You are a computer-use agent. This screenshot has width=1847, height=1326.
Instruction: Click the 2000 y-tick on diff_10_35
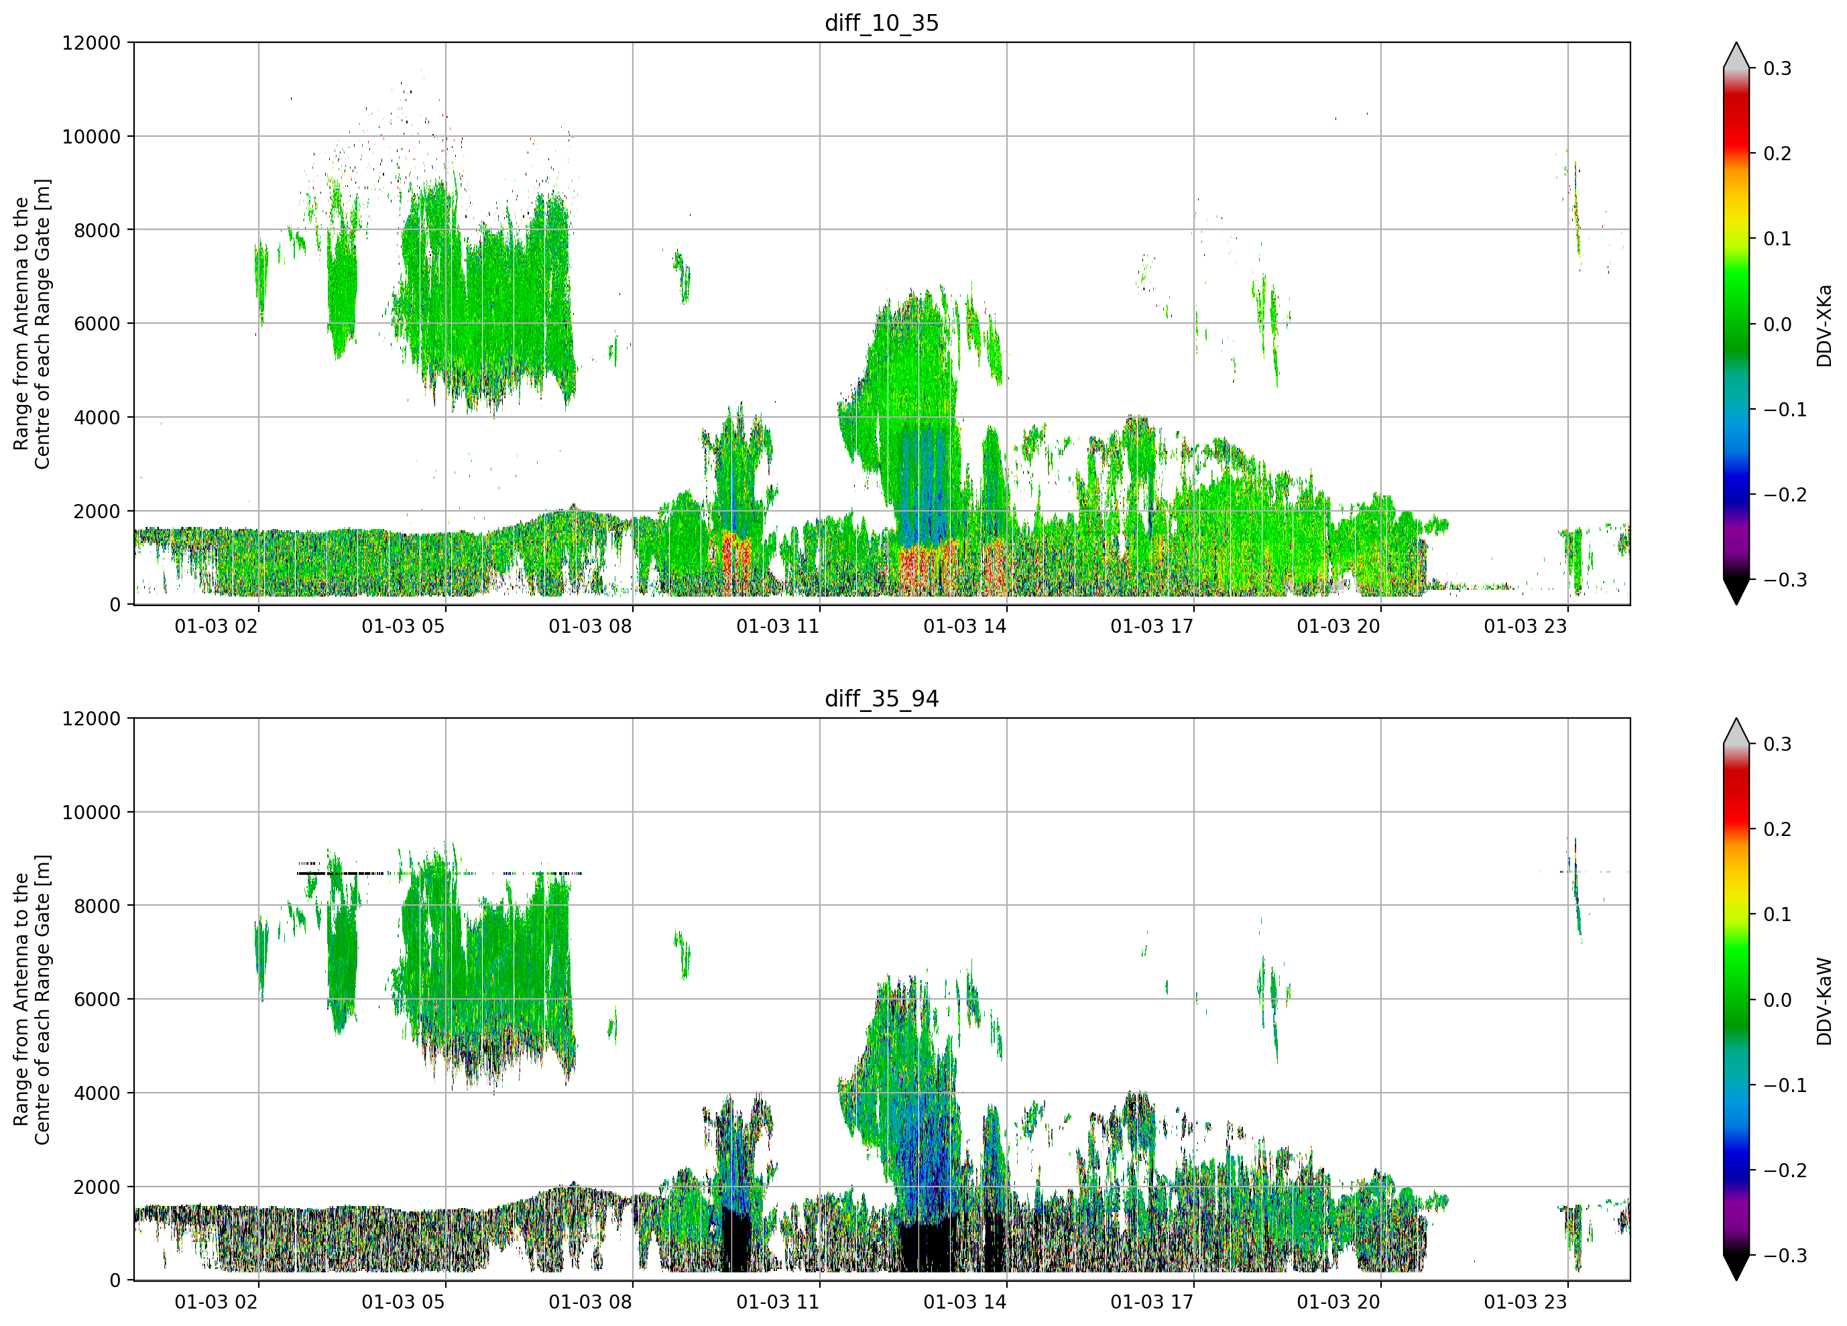click(97, 511)
